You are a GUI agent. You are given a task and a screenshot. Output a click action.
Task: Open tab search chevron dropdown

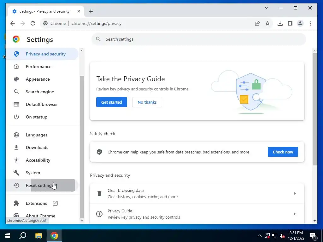coord(266,8)
